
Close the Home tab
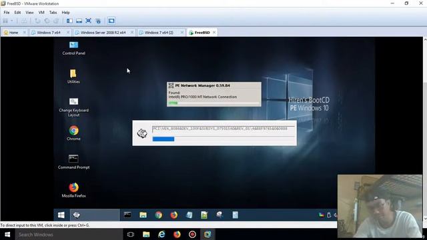coord(24,33)
